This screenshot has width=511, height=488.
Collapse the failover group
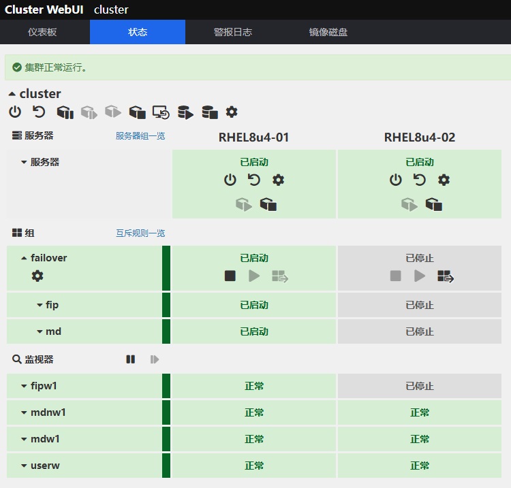point(24,258)
